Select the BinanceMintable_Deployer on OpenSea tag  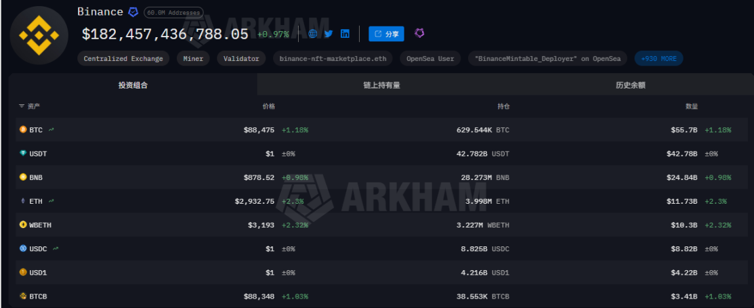547,59
